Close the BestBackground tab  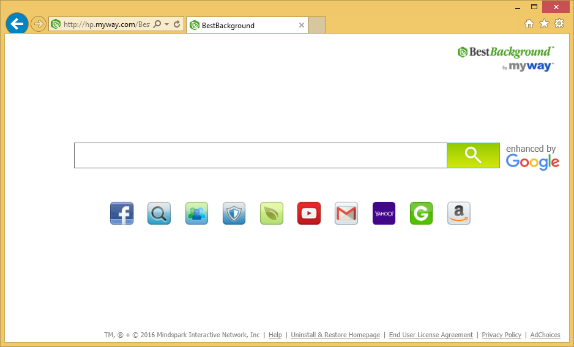[x=302, y=25]
